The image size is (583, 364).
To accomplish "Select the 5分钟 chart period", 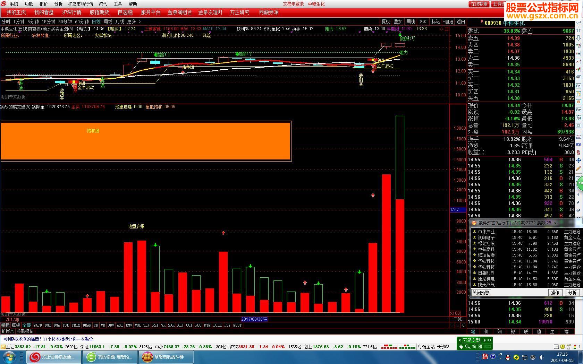I will (x=33, y=21).
